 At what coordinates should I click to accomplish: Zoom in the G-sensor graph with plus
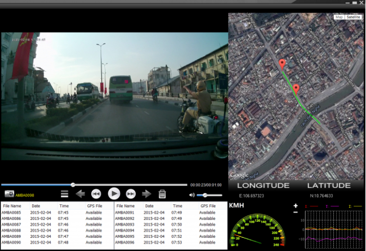(296, 206)
